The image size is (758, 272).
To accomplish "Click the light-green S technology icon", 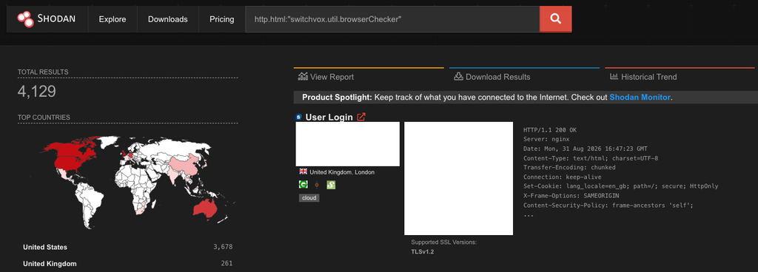I will (331, 185).
